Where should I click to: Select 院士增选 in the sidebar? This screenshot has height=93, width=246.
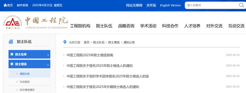29,64
